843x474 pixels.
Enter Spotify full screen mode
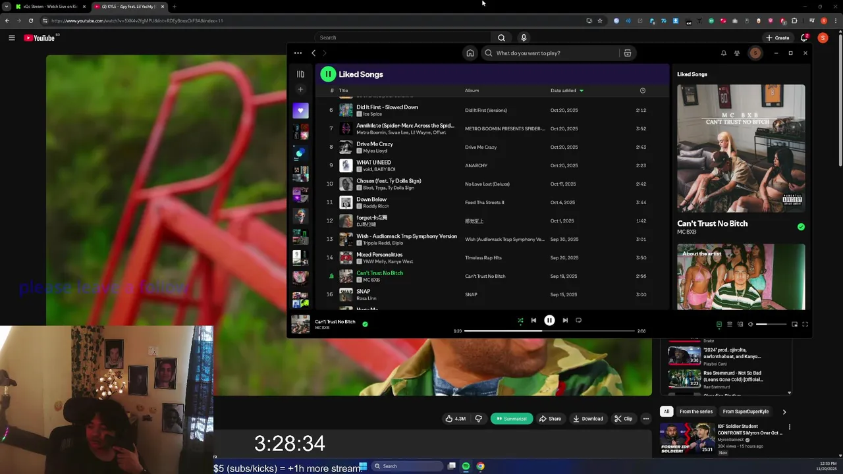(805, 325)
